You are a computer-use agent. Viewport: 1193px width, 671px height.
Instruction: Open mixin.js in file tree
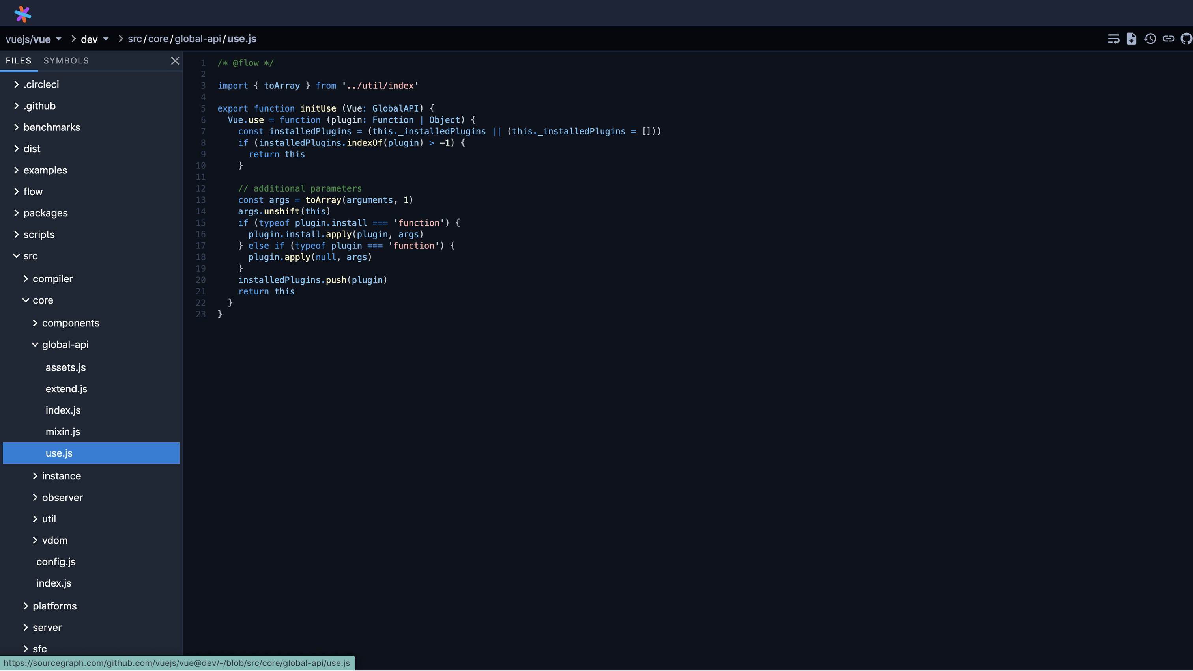point(63,432)
